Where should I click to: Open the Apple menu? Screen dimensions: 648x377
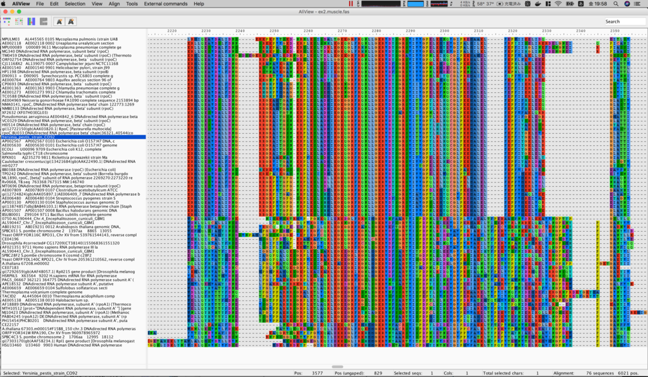4,4
